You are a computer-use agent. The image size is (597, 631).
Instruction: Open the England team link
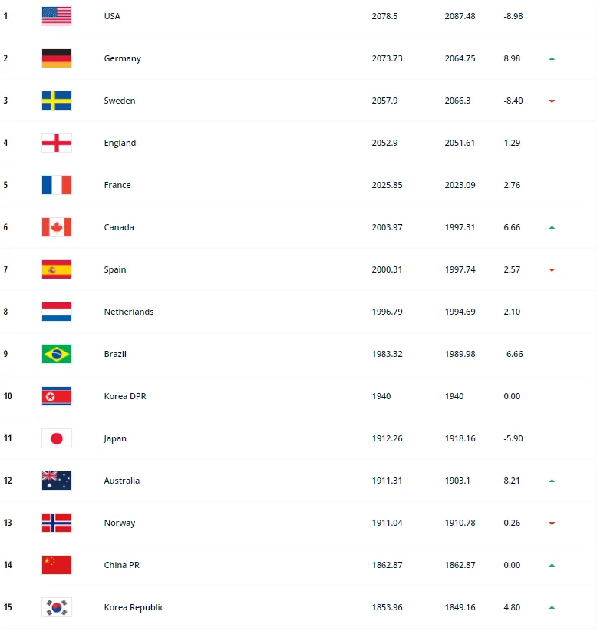pyautogui.click(x=120, y=143)
